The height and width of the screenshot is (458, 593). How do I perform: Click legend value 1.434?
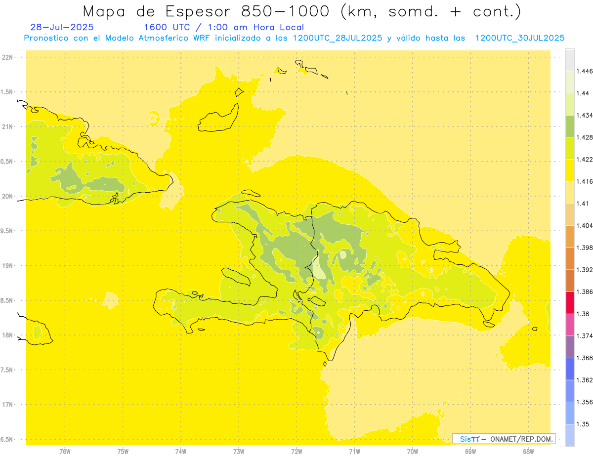click(x=586, y=115)
